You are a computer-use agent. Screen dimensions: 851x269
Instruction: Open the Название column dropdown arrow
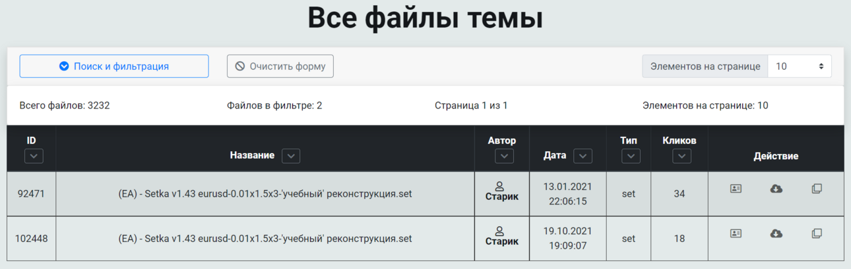[291, 156]
